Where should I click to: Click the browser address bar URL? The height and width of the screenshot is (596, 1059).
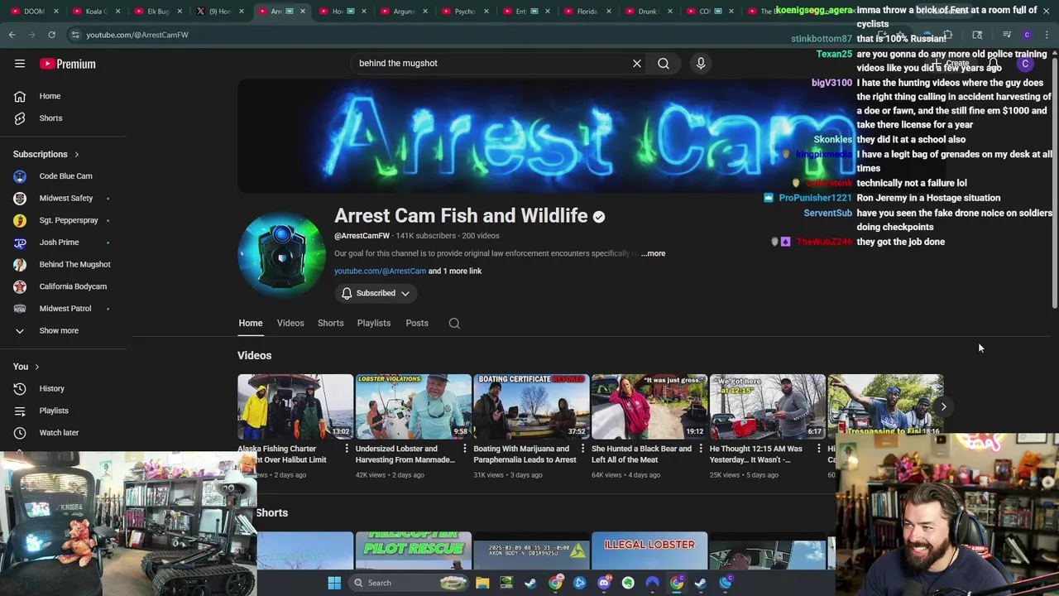point(137,35)
